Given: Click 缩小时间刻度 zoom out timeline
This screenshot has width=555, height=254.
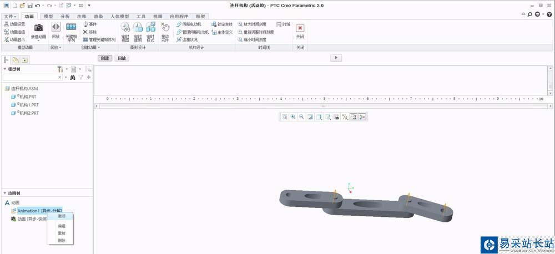Looking at the screenshot, I should click(x=251, y=39).
